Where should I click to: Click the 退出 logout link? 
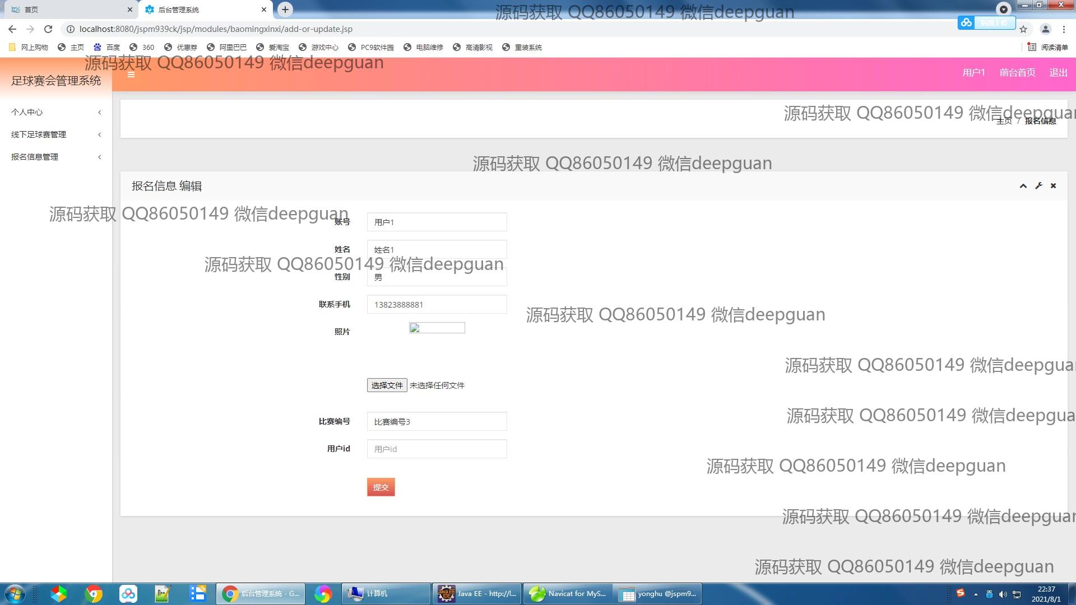click(x=1058, y=72)
